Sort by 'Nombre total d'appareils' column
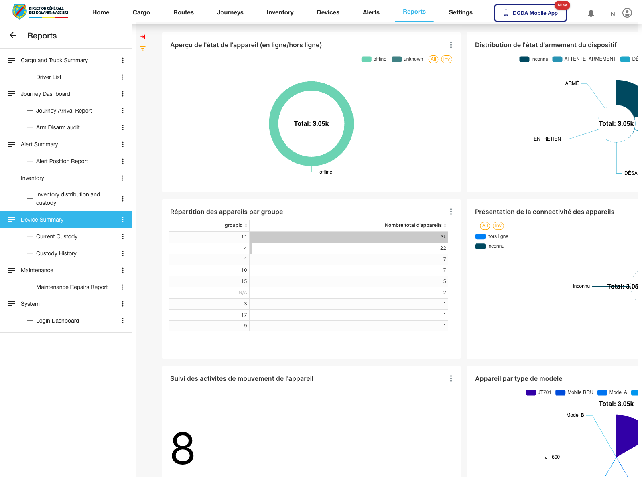 pos(413,225)
